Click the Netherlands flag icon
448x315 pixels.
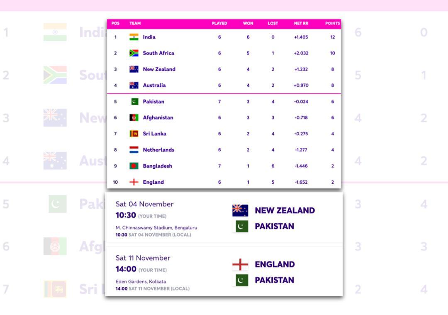pos(134,150)
